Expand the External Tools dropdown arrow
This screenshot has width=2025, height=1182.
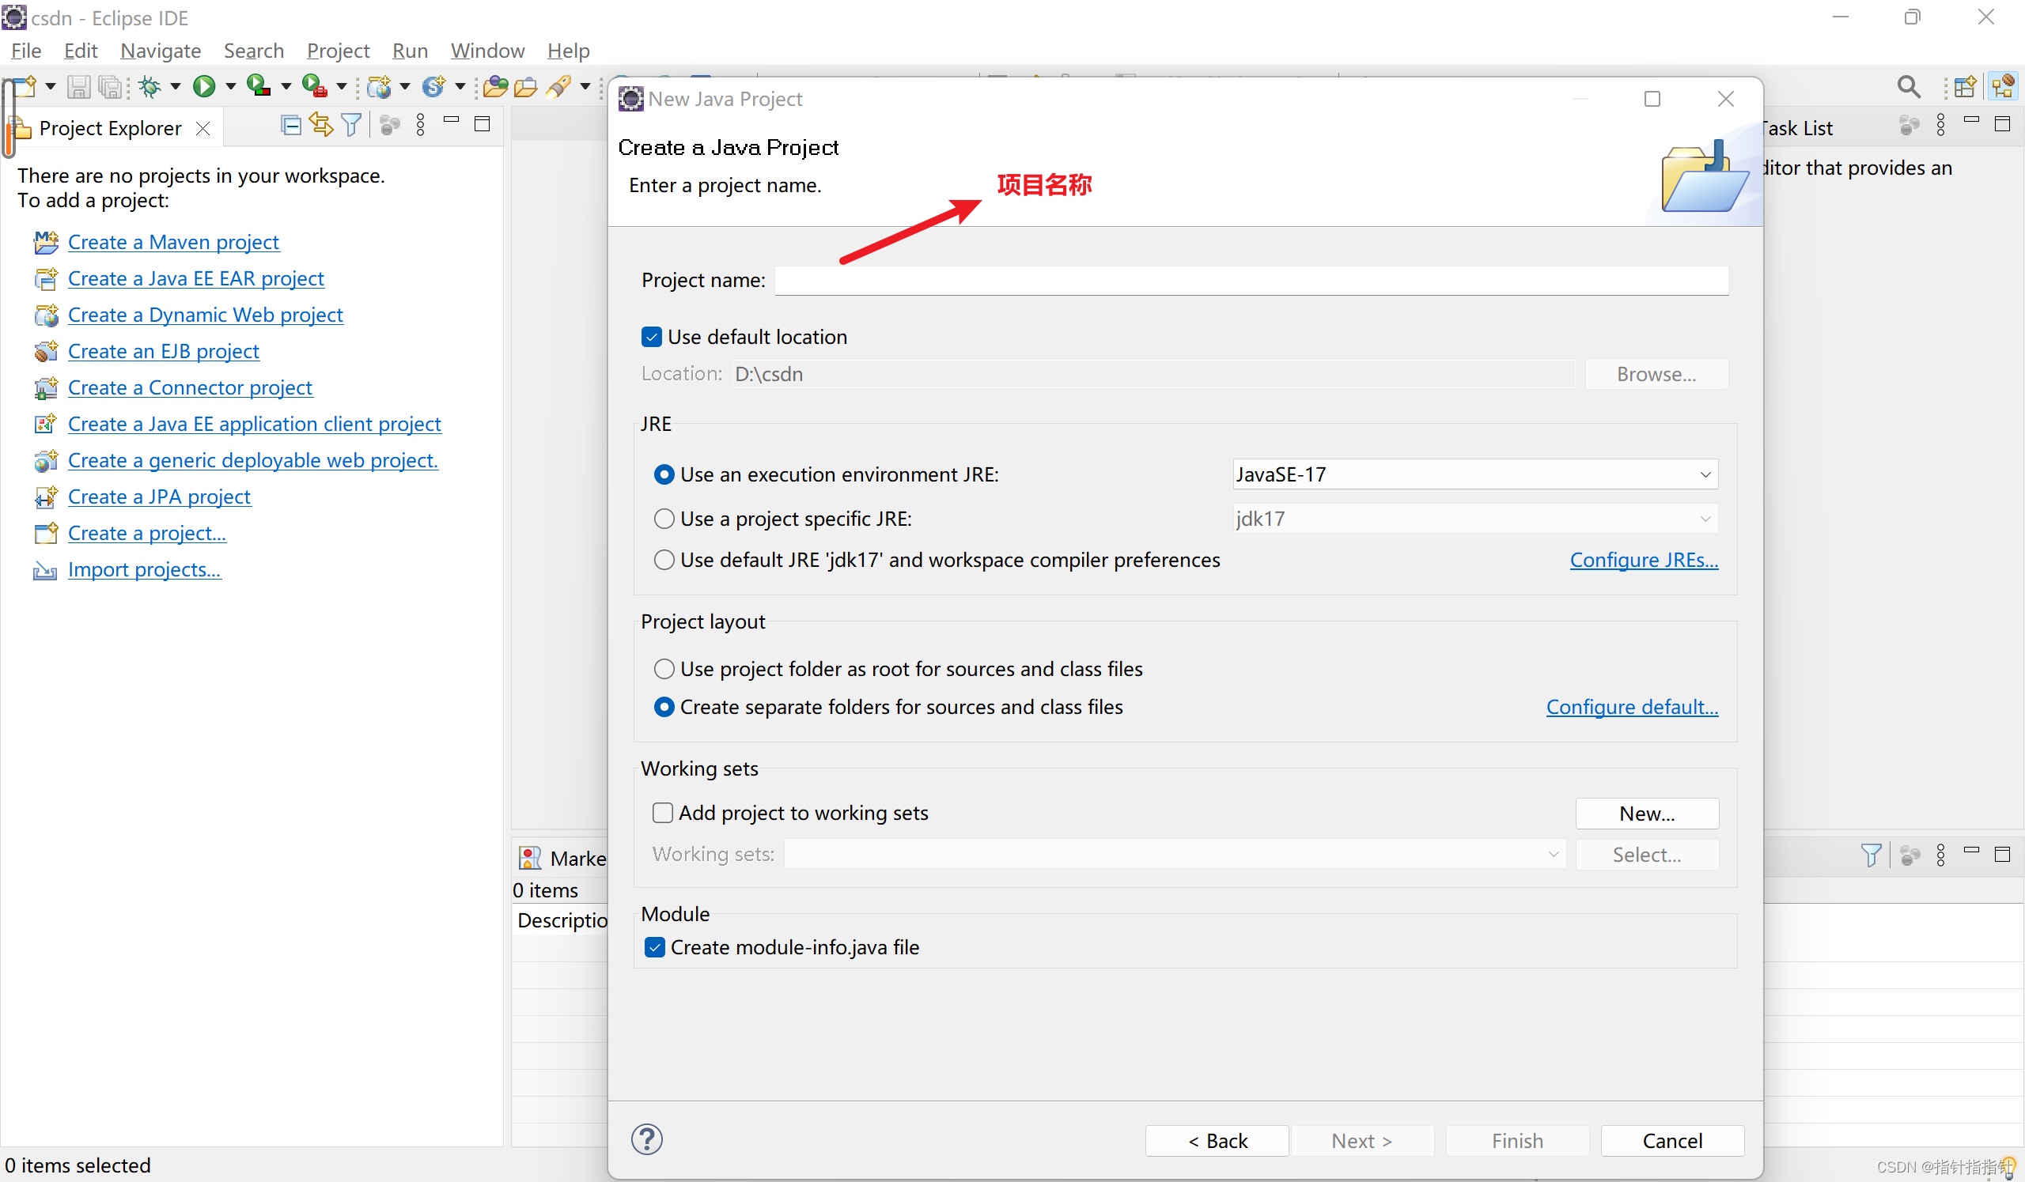point(342,86)
